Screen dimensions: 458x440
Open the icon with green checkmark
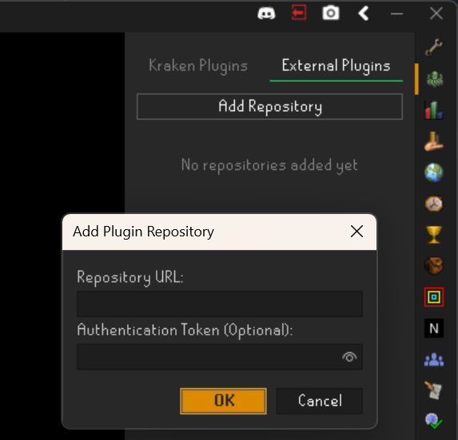434,421
